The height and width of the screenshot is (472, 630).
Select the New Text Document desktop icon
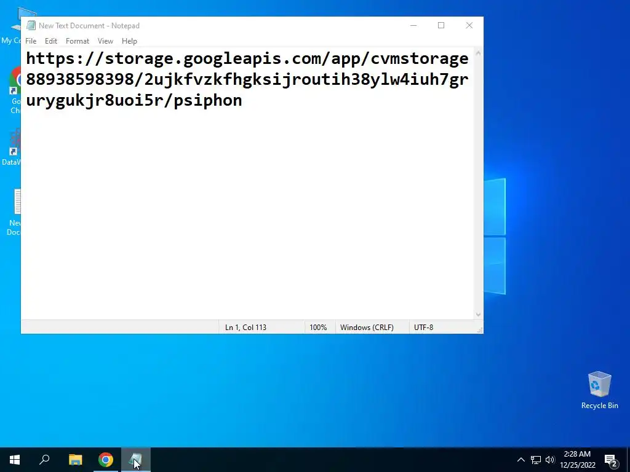click(x=14, y=213)
